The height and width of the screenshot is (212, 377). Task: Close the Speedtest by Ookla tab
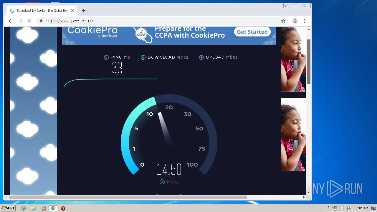pyautogui.click(x=72, y=11)
